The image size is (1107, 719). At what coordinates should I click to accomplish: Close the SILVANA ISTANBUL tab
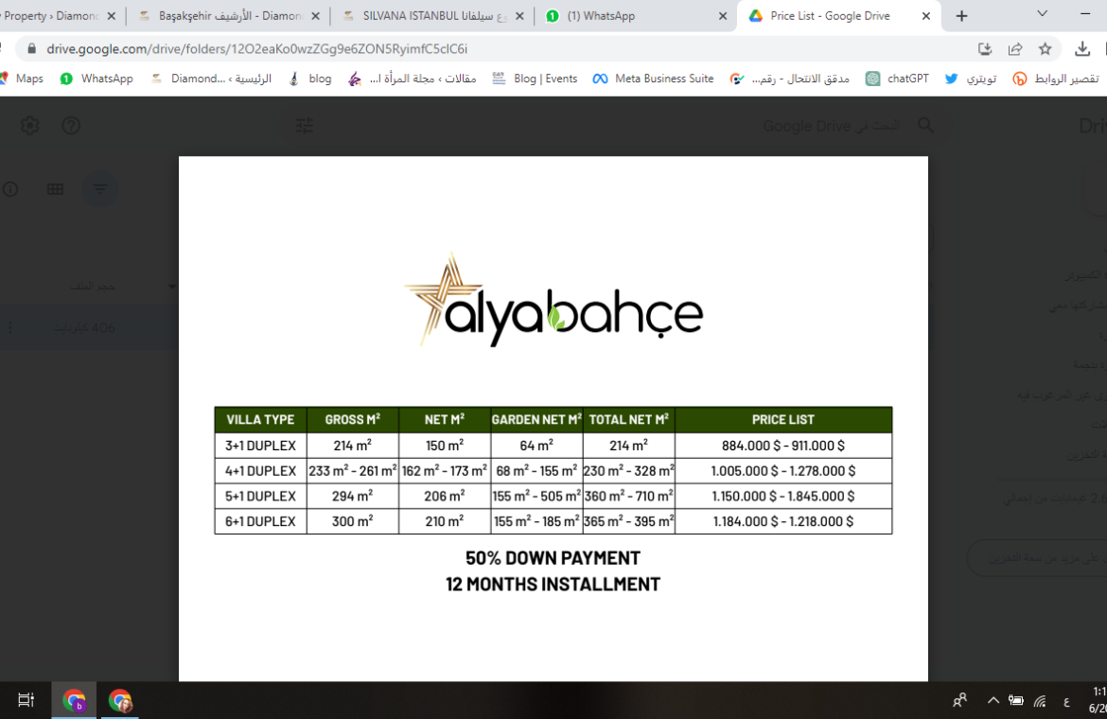pyautogui.click(x=519, y=15)
